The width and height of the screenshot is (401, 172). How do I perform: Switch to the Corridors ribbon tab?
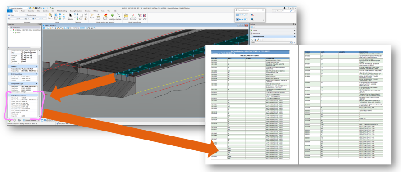46,11
